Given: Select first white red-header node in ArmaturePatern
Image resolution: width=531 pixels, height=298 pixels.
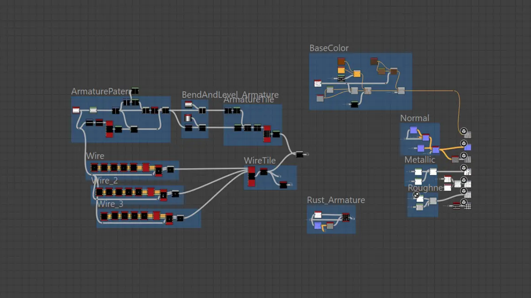Looking at the screenshot, I should (76, 110).
